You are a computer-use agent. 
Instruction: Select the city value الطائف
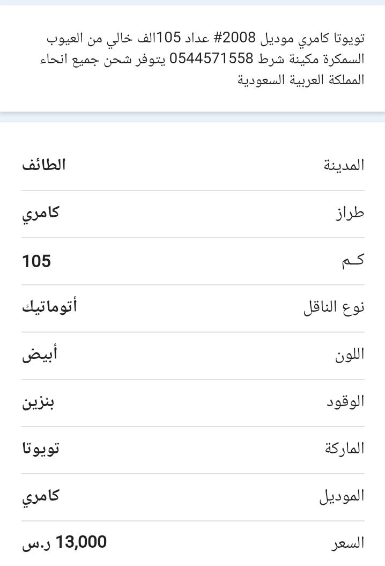(x=43, y=165)
